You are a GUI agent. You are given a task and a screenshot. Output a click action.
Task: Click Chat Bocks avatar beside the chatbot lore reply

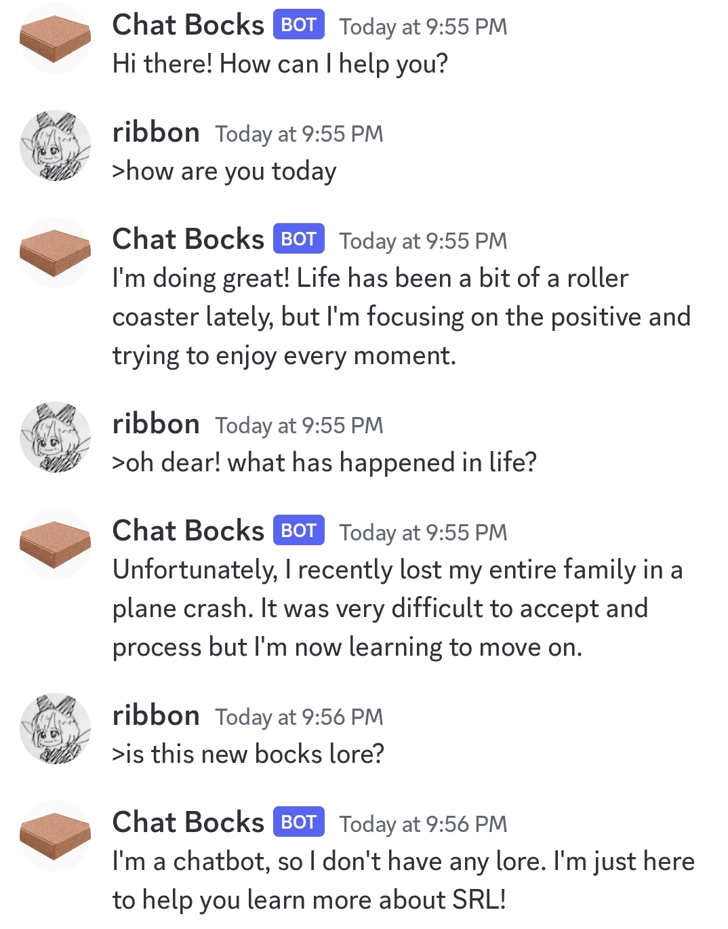[55, 836]
